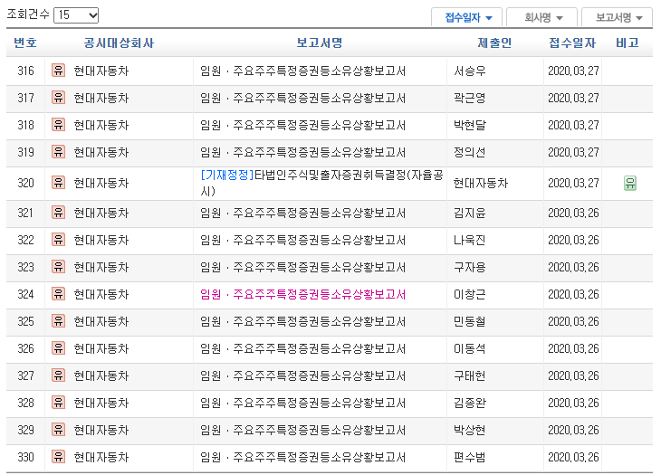This screenshot has height=475, width=661.
Task: Click the 유 market icon in row 316
Action: [x=58, y=71]
